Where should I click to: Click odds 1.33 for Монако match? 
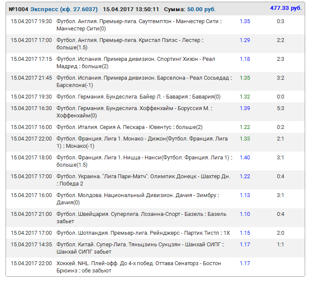tap(245, 139)
